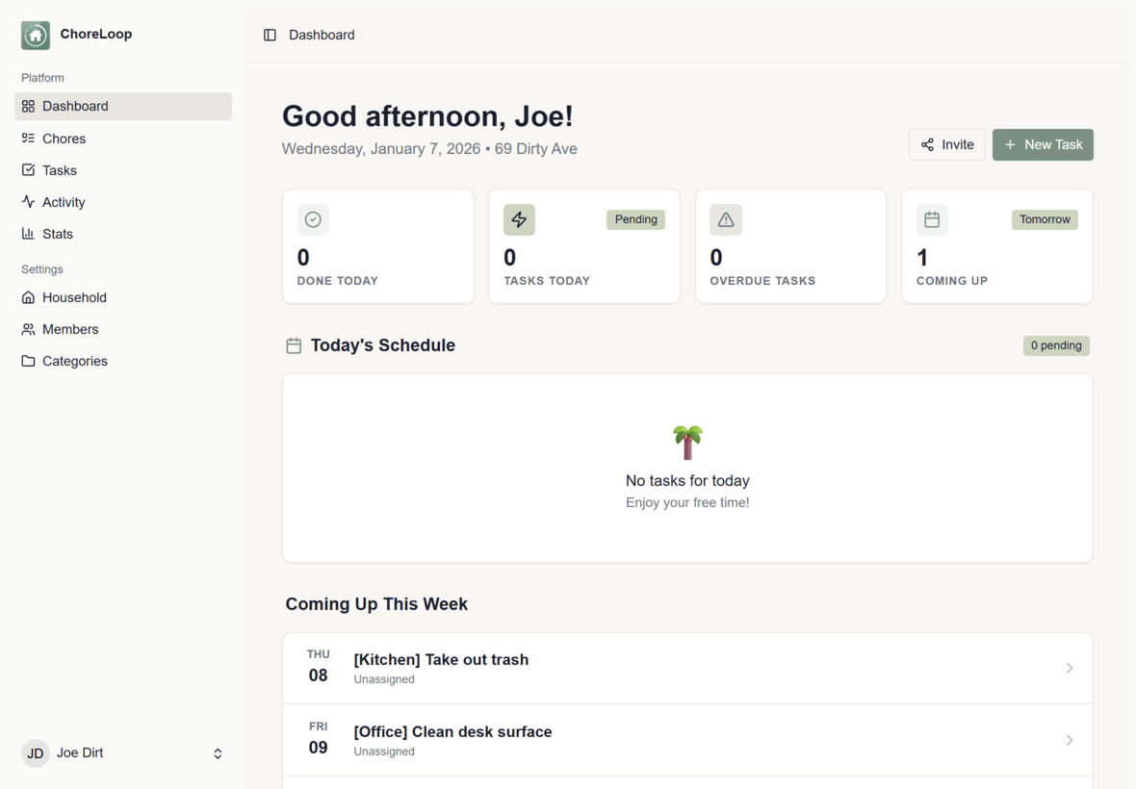Click the lightning bolt icon on Tasks Today card
Screen dimensions: 1136x789
(520, 219)
